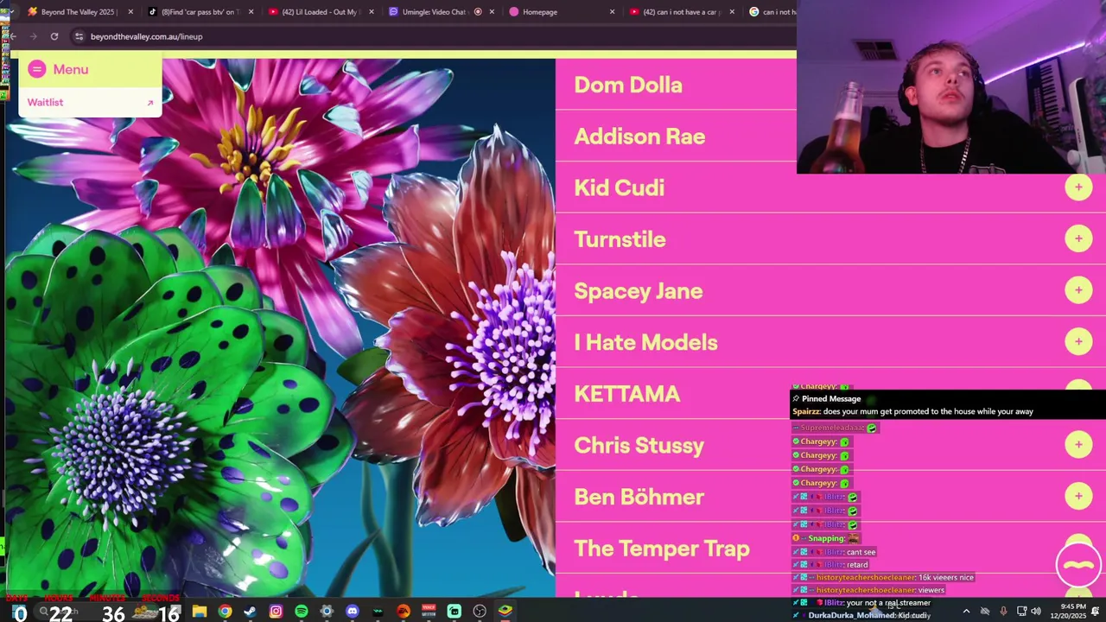Viewport: 1106px width, 622px height.
Task: Open the 9:45 PM clock and date
Action: coord(1070,611)
